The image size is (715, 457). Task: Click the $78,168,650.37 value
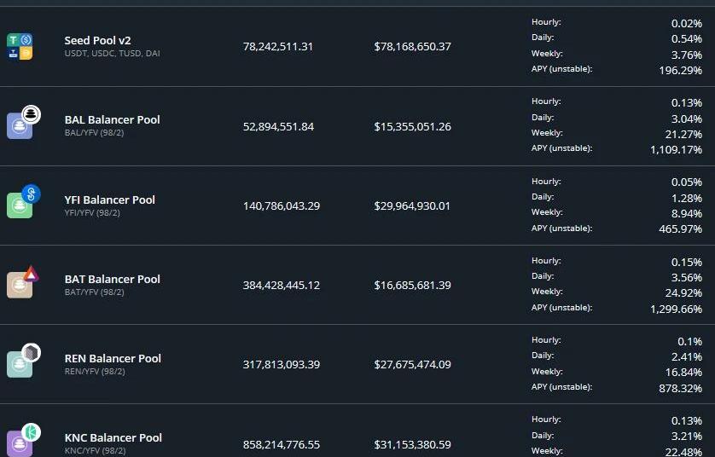(412, 47)
